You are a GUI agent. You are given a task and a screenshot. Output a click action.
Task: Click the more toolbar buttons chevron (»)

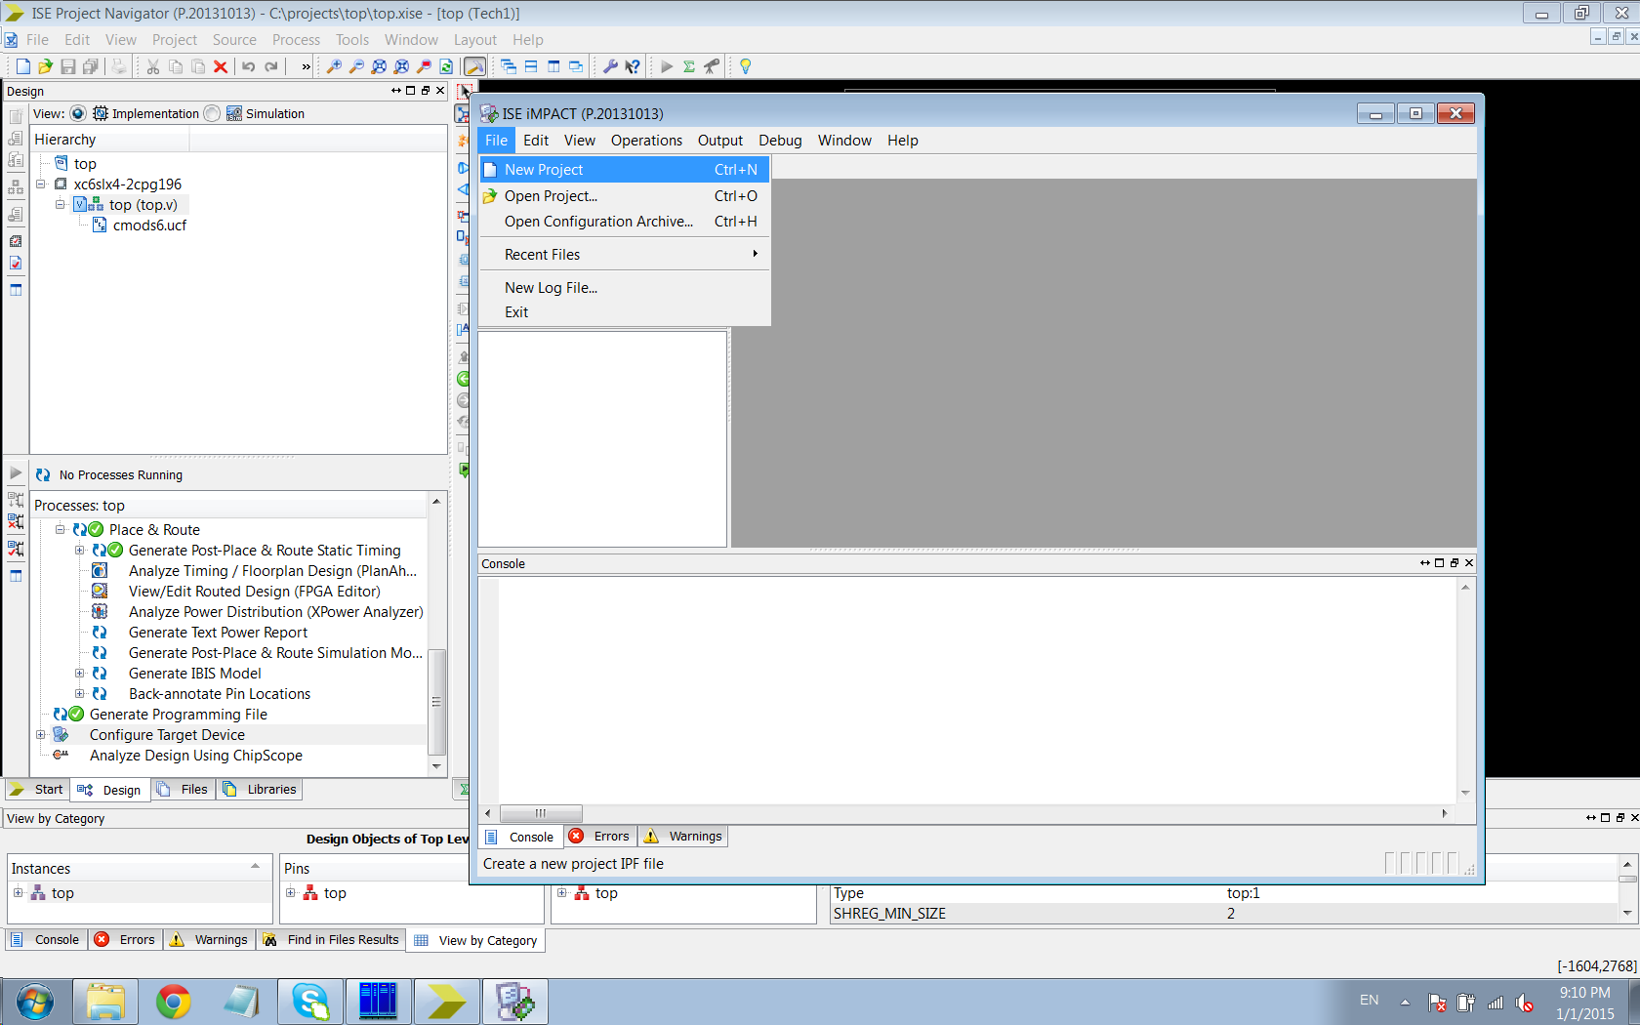[x=306, y=66]
